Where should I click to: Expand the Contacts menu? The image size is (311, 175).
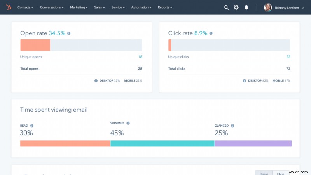click(x=25, y=7)
